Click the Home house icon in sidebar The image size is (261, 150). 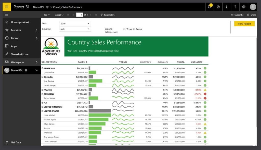[x=7, y=22]
